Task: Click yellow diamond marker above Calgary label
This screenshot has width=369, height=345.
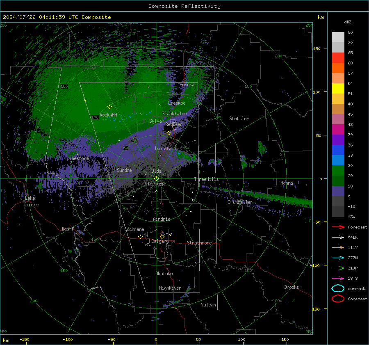Action: pyautogui.click(x=162, y=236)
